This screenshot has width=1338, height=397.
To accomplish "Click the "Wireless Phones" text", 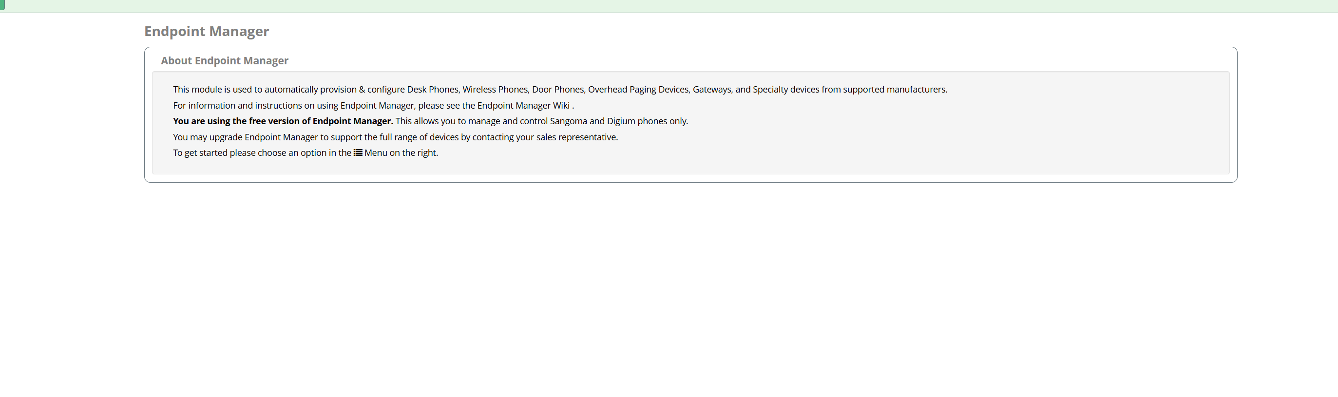I will (x=495, y=89).
